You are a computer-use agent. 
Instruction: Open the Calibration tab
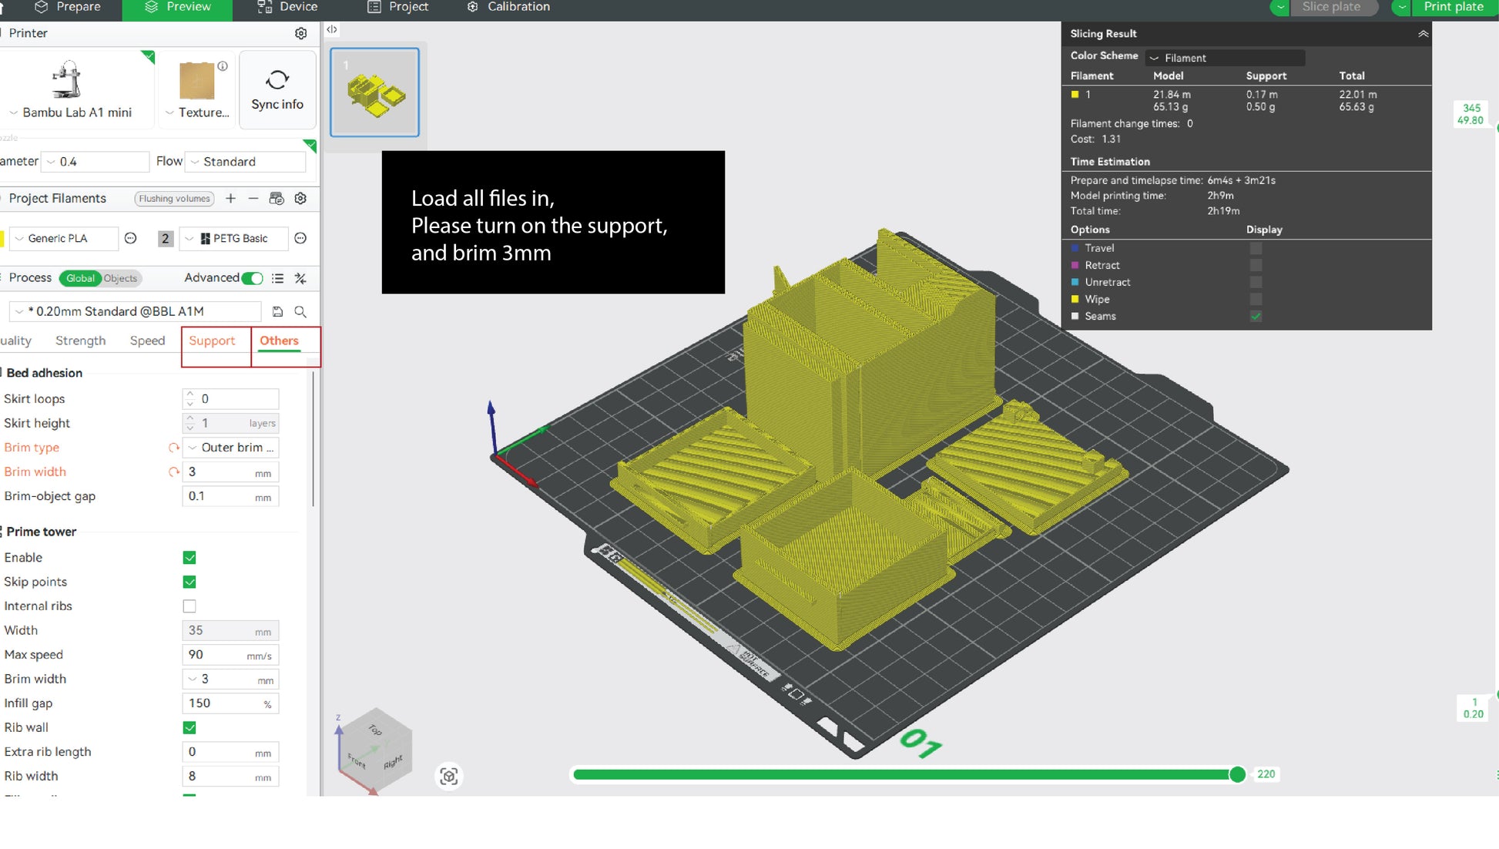coord(508,7)
